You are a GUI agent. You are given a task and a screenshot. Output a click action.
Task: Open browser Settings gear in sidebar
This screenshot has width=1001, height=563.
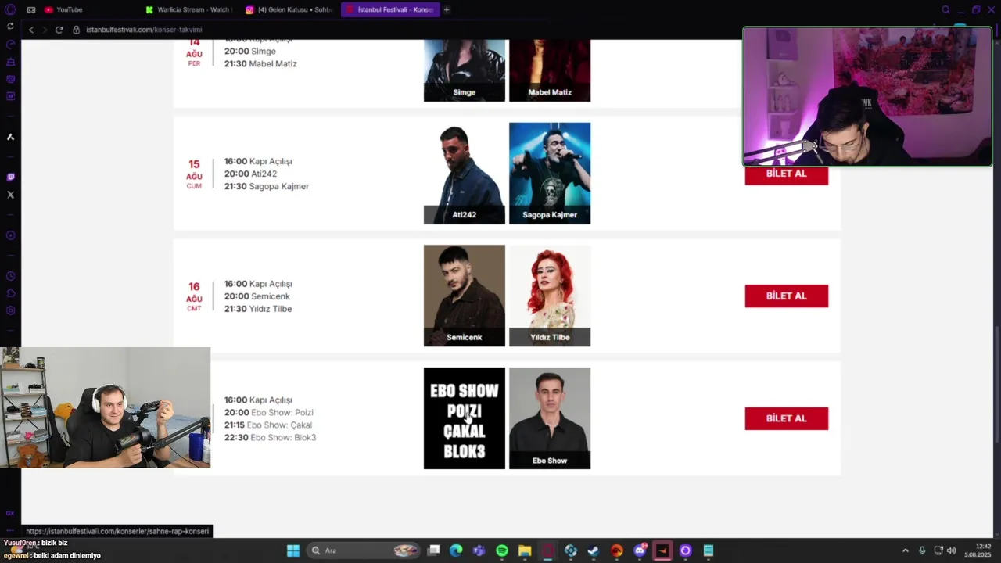click(10, 310)
